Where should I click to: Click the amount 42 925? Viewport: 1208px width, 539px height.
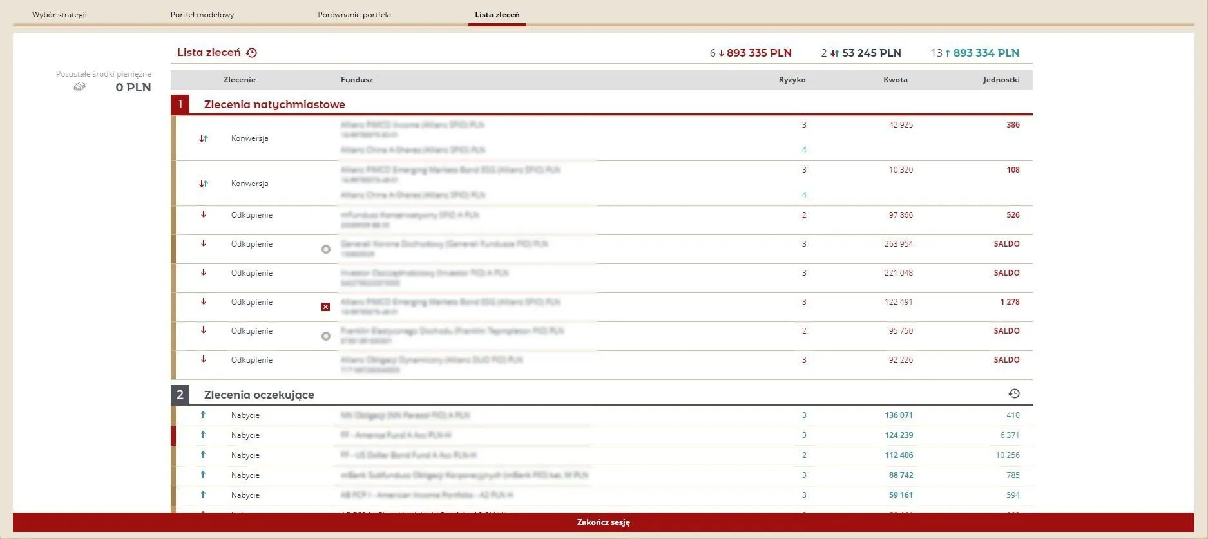point(901,125)
